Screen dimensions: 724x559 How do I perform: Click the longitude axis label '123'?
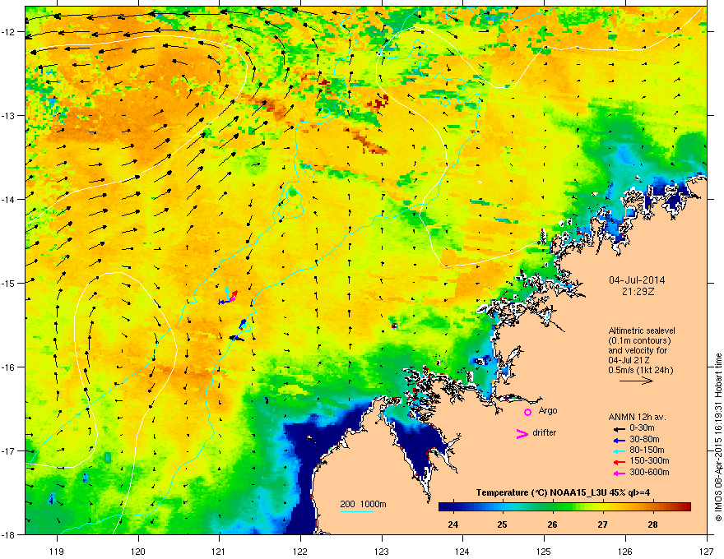point(382,551)
